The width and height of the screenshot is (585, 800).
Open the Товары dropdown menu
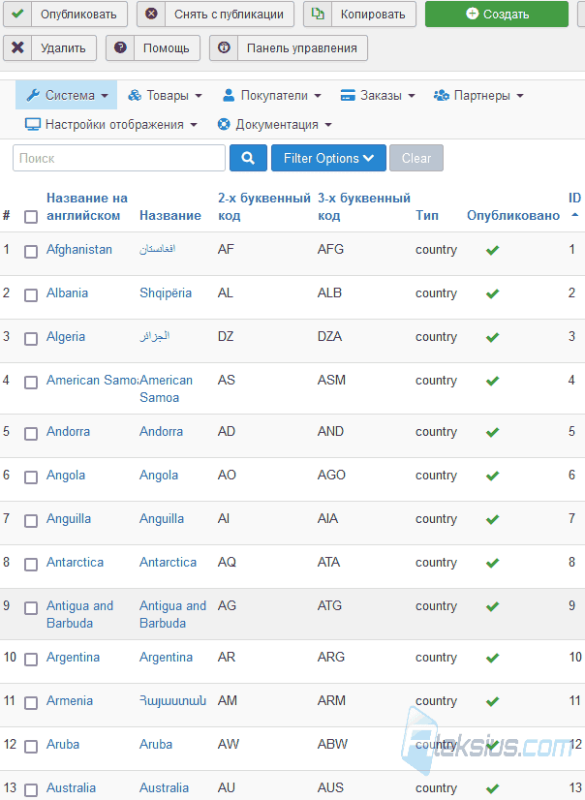click(165, 96)
